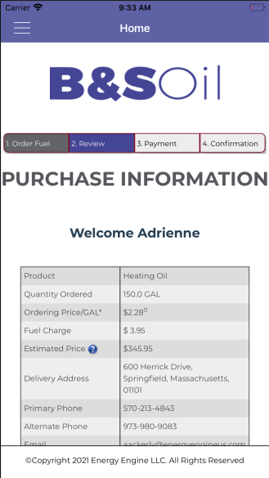Open the hamburger navigation menu
Viewport: 269px width, 478px height.
22,28
